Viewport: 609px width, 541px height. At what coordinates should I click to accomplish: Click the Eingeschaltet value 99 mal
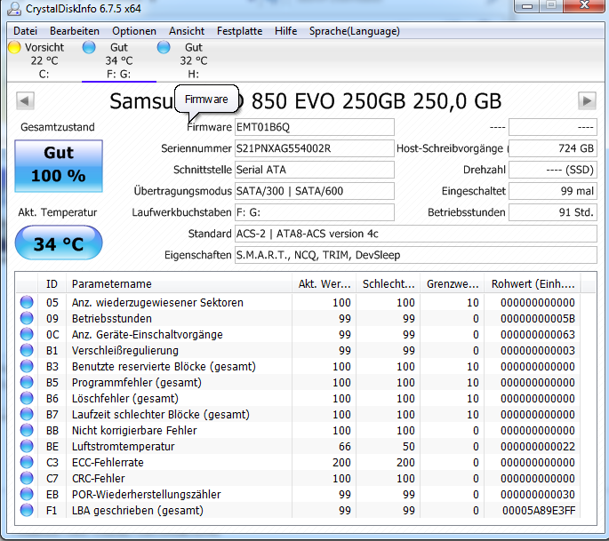[x=553, y=191]
